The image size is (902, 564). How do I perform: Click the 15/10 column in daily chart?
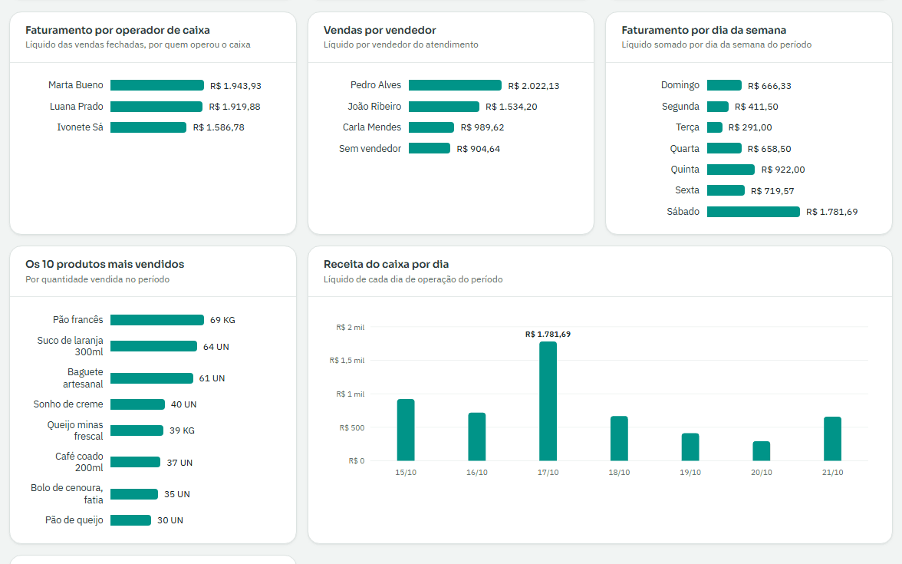(407, 430)
